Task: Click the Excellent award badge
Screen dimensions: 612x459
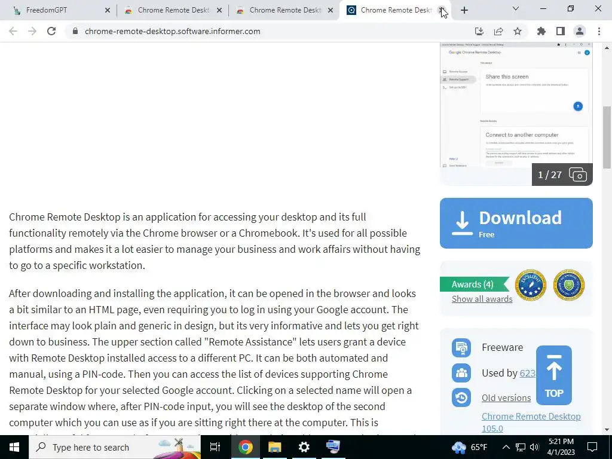Action: point(531,285)
